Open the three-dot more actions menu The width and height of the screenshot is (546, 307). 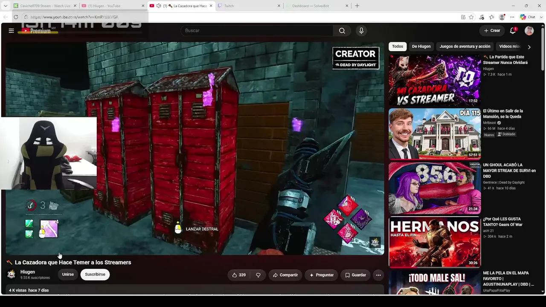click(378, 275)
